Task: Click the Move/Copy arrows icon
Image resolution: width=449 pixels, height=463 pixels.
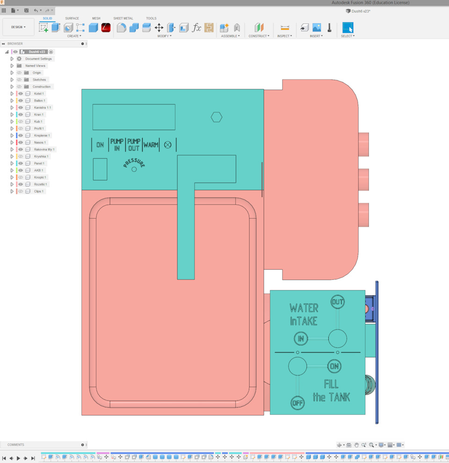Action: click(159, 28)
